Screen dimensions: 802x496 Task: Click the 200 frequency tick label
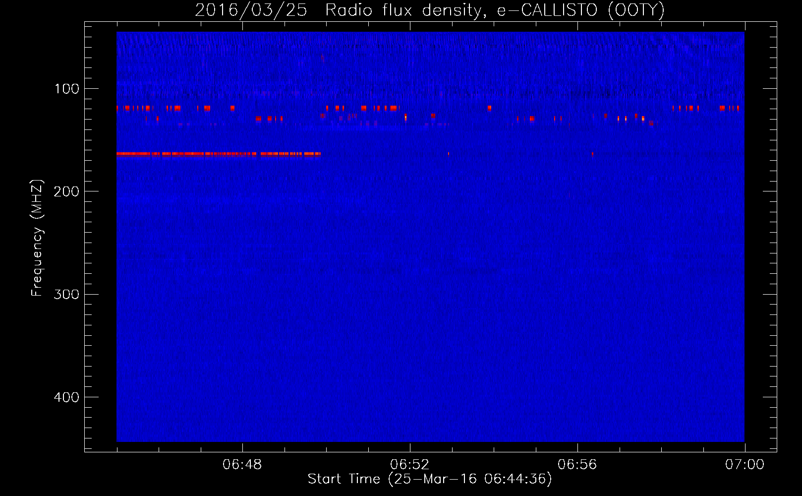(66, 191)
